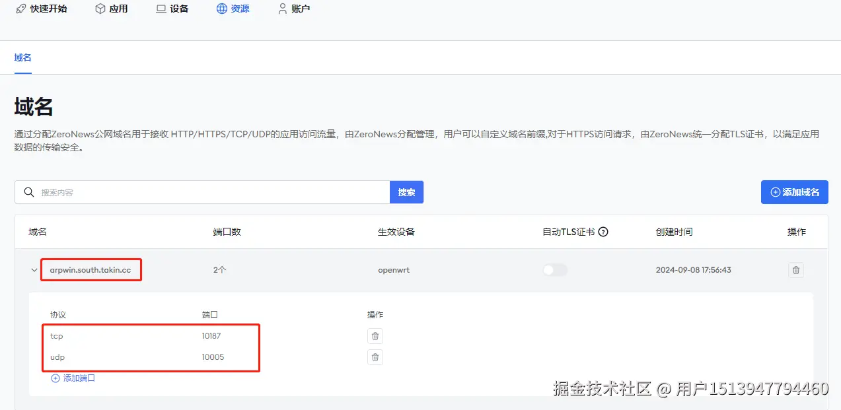Toggle 自动TLS证书 for arpwin.south.takin.cc
This screenshot has height=410, width=841.
coord(555,270)
